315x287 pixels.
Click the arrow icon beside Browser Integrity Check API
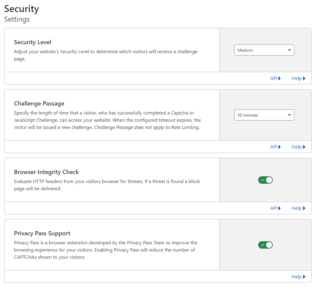280,208
